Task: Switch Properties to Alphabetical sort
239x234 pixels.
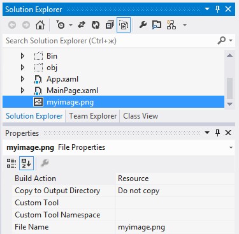Action: [x=26, y=163]
